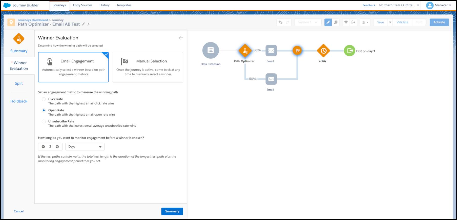Image resolution: width=457 pixels, height=220 pixels.
Task: Click the Validate button
Action: click(x=402, y=22)
